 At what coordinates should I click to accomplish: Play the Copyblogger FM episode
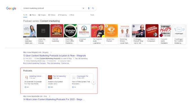coord(73,87)
